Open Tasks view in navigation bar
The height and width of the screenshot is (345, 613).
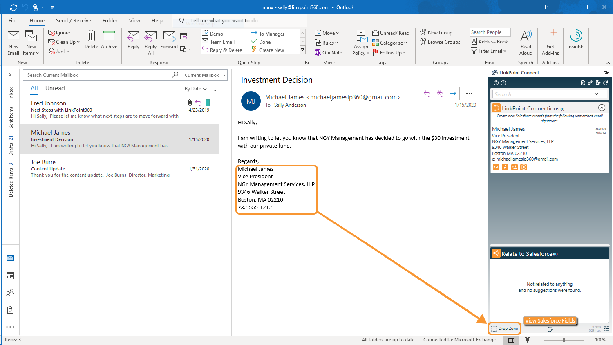point(10,310)
